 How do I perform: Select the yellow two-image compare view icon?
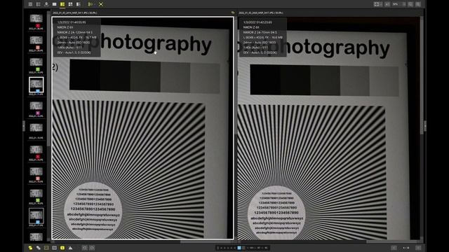[x=62, y=4]
